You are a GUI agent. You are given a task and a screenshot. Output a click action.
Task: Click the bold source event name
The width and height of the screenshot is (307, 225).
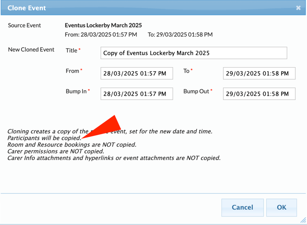(x=103, y=25)
